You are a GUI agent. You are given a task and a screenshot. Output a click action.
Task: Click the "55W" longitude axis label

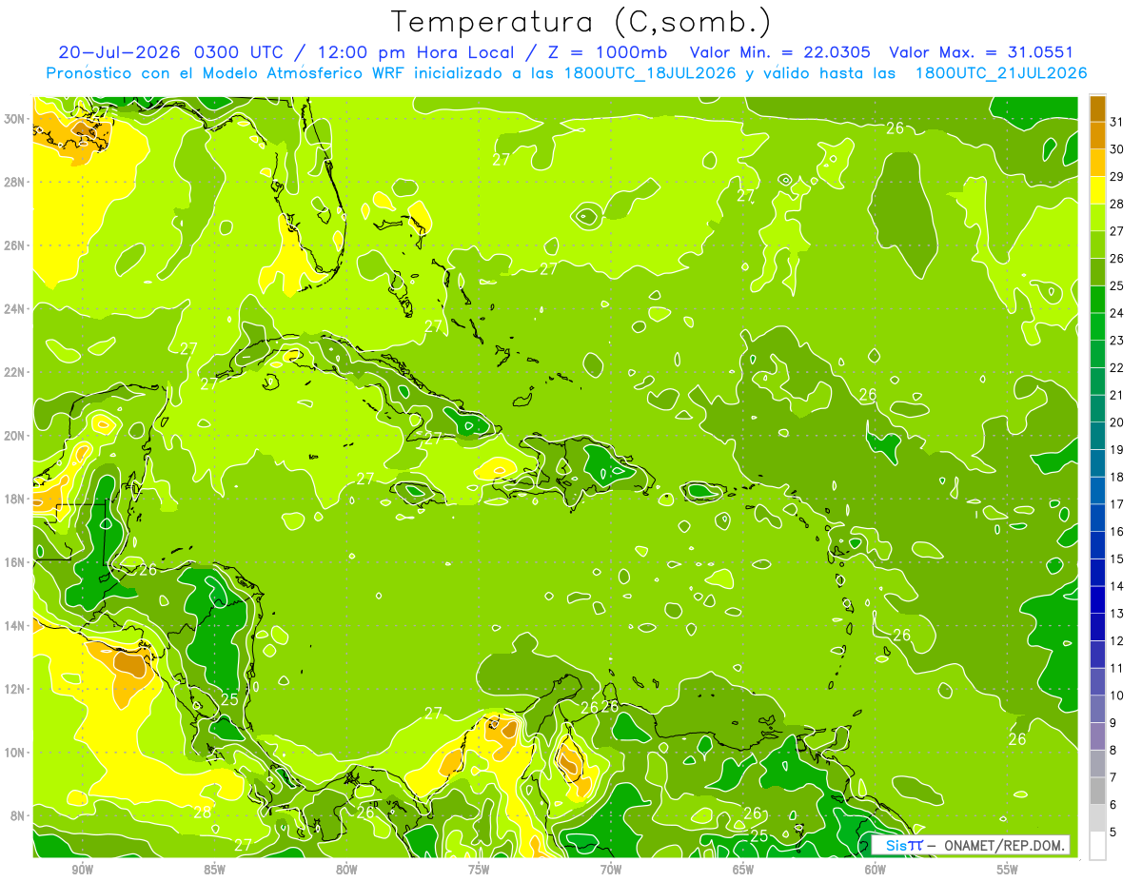(1008, 870)
